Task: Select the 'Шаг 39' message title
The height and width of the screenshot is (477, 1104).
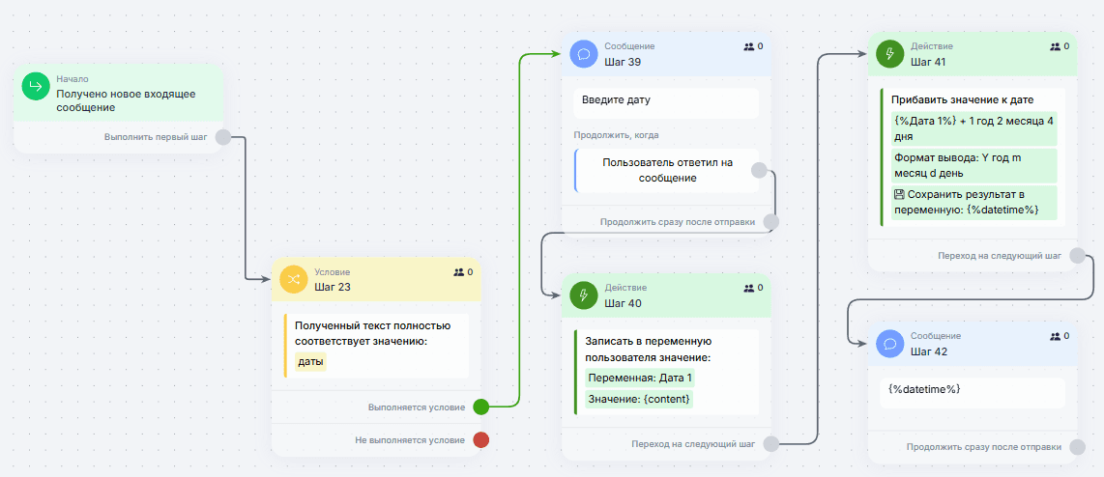Action: click(x=624, y=61)
